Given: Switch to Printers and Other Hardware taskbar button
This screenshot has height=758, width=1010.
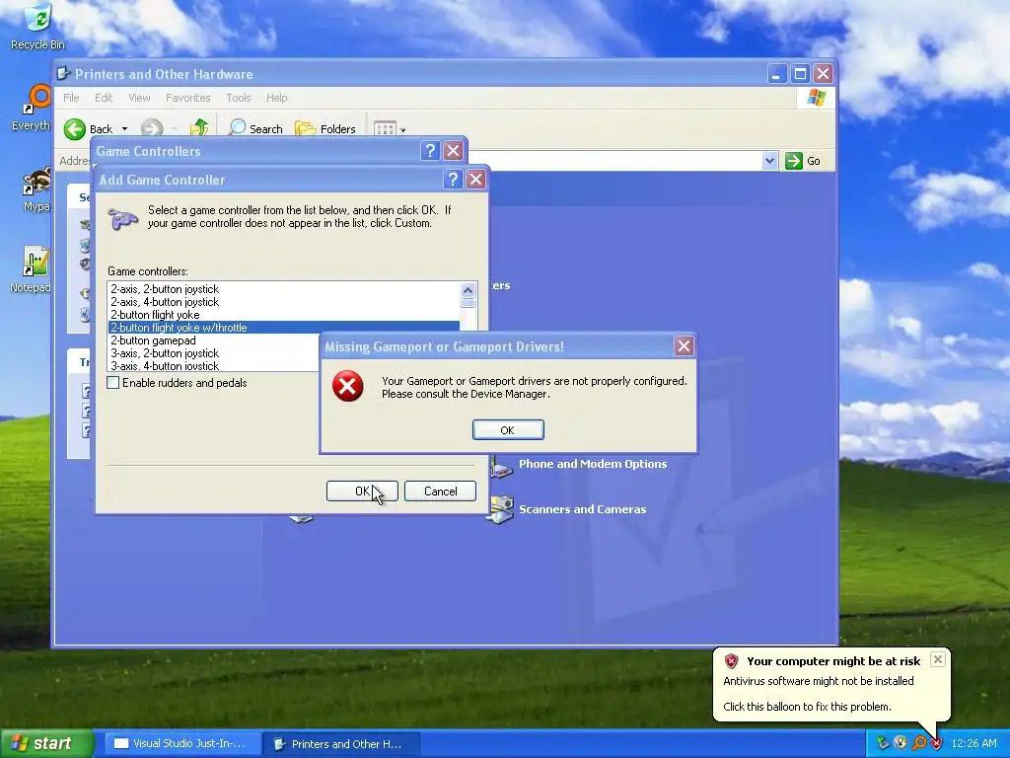Looking at the screenshot, I should pyautogui.click(x=340, y=744).
